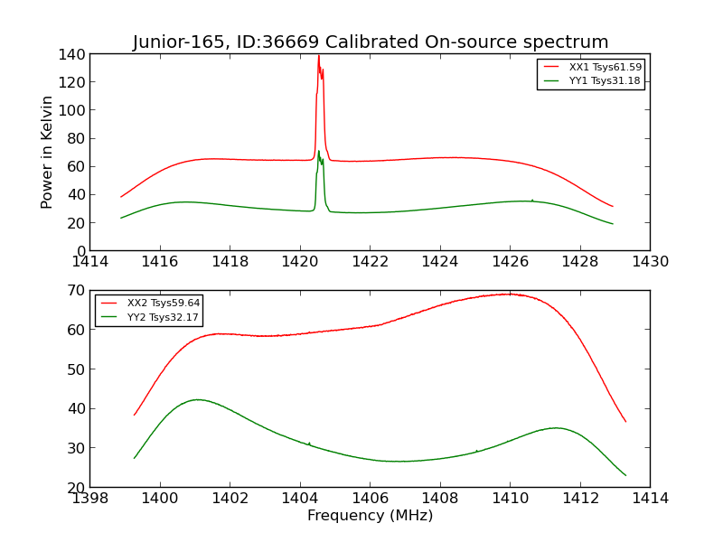This screenshot has width=723, height=542.
Task: Click the small green YY2 spike near 1404.3 MHz
Action: [x=309, y=444]
